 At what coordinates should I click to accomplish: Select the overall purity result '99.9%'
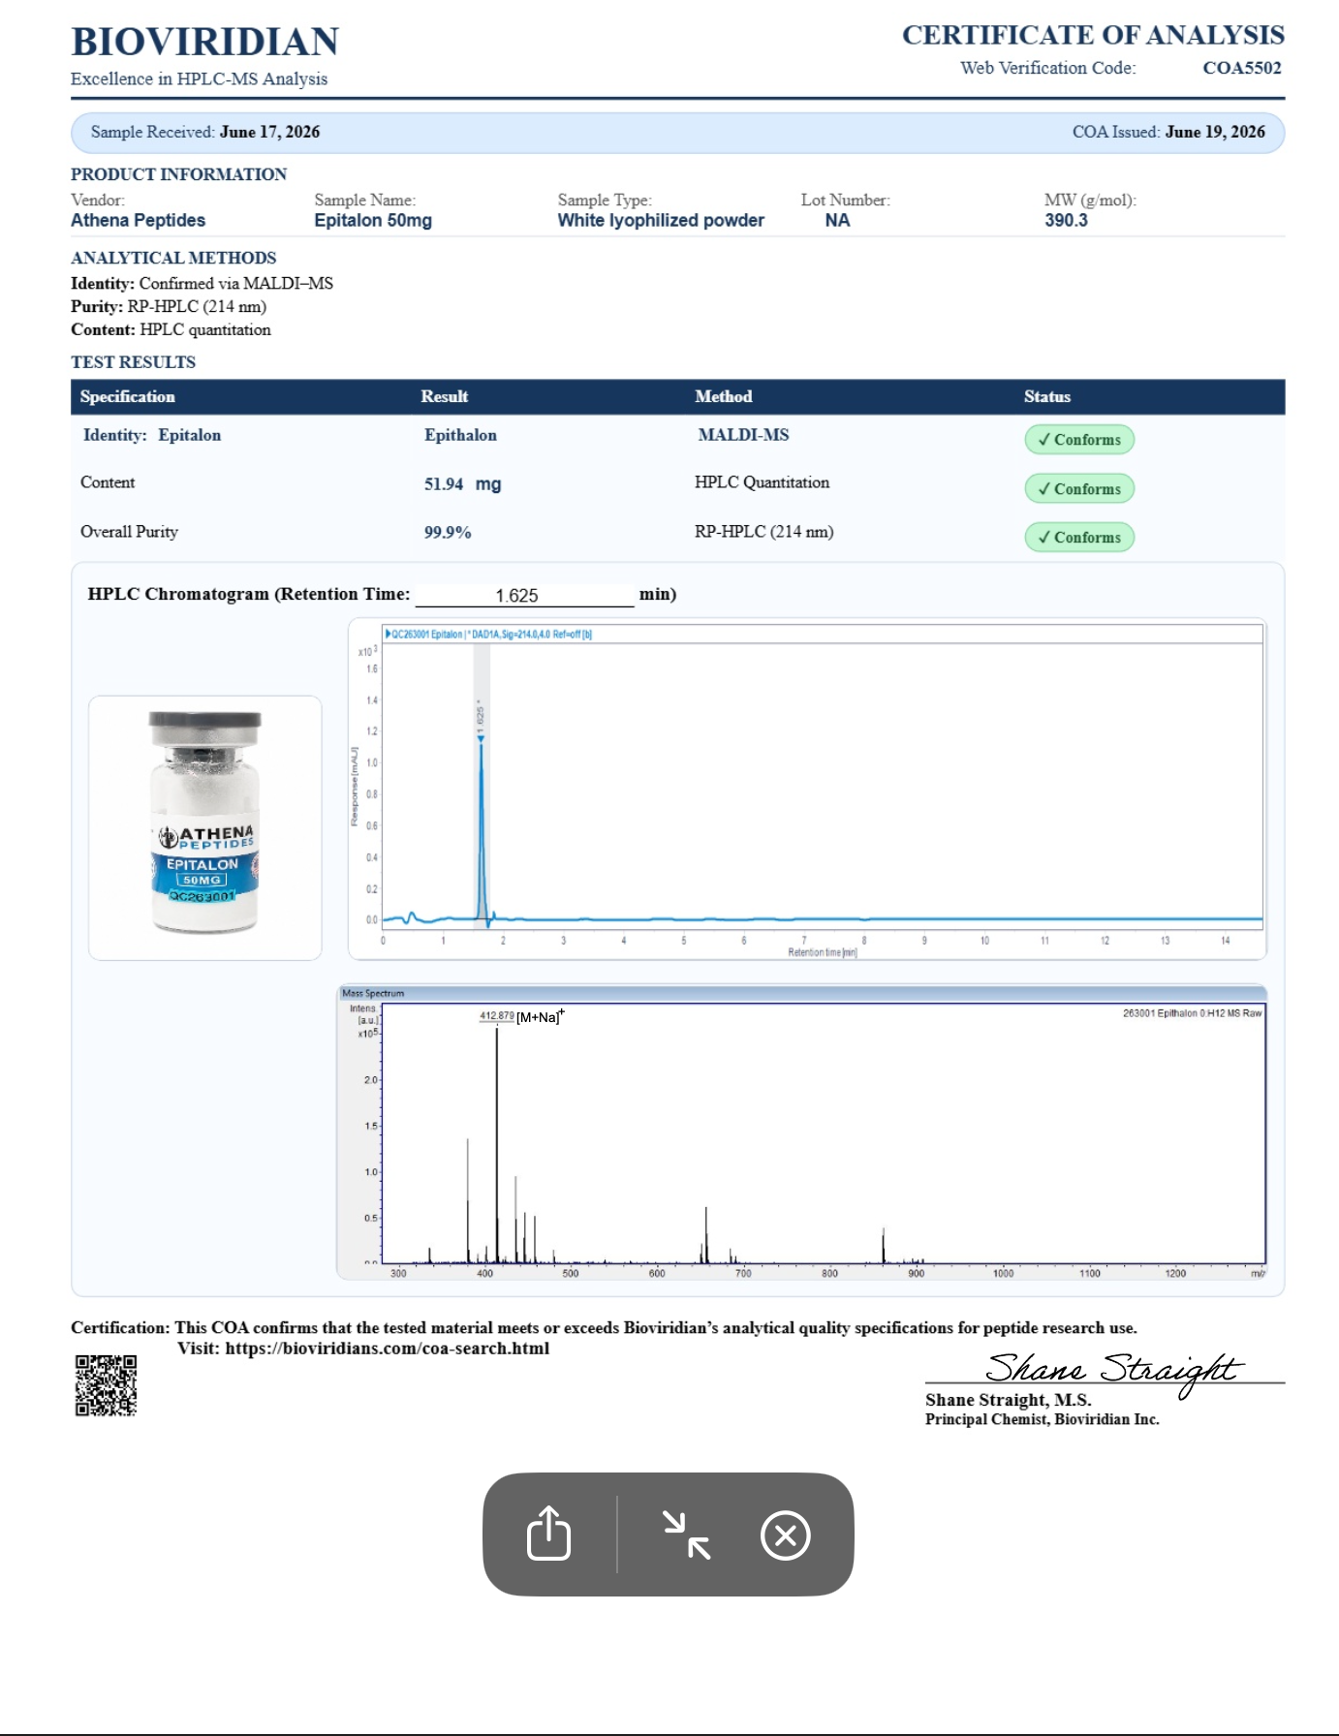(448, 532)
